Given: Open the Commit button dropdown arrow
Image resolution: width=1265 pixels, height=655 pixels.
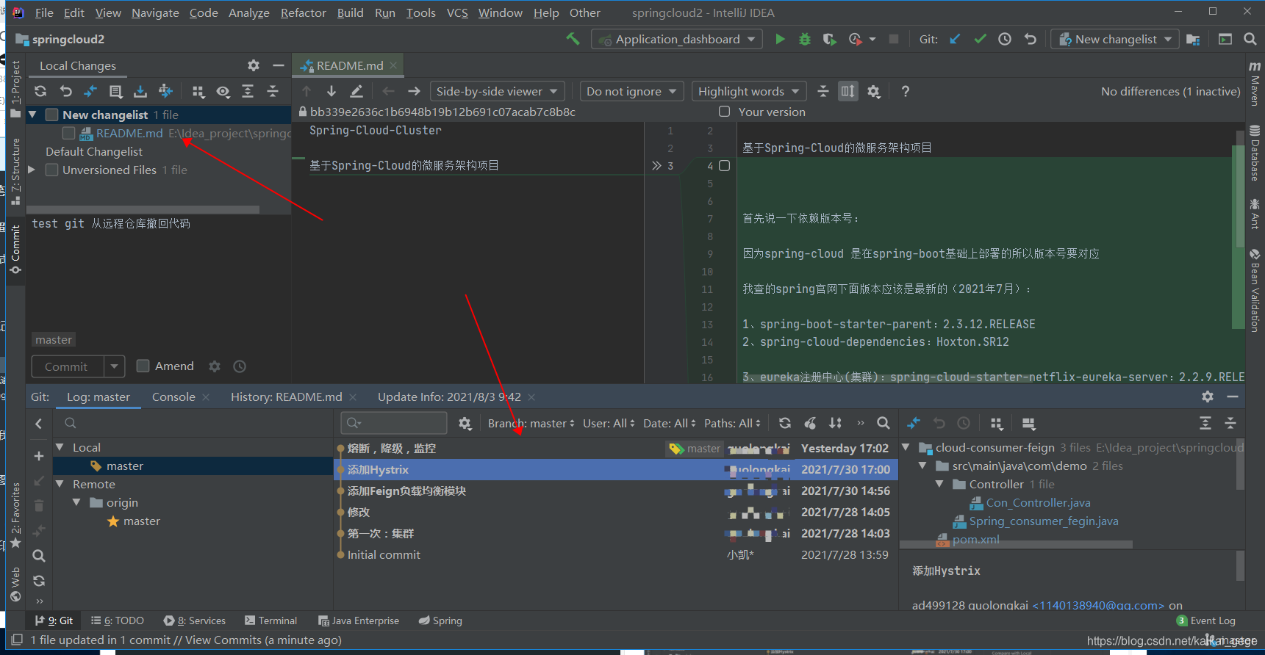Looking at the screenshot, I should (114, 366).
